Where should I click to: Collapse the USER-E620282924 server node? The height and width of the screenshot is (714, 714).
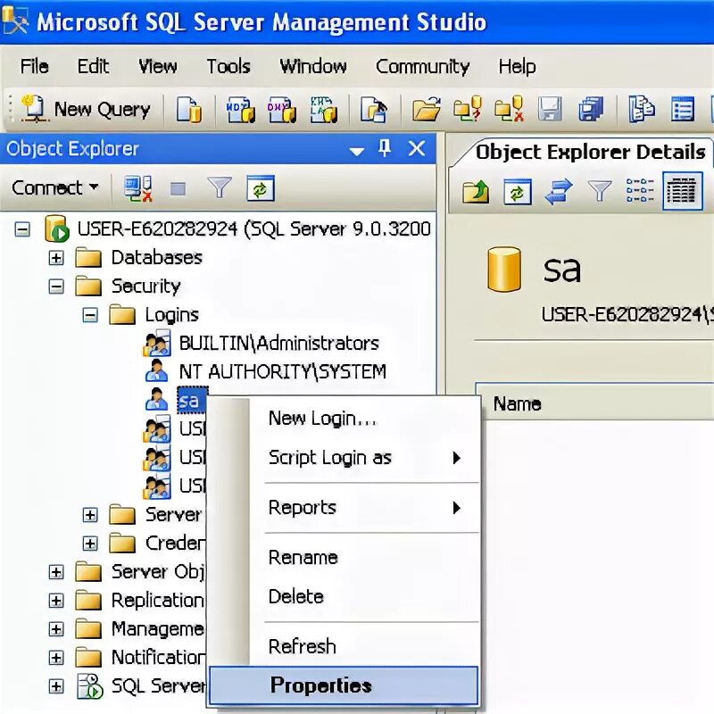point(22,228)
